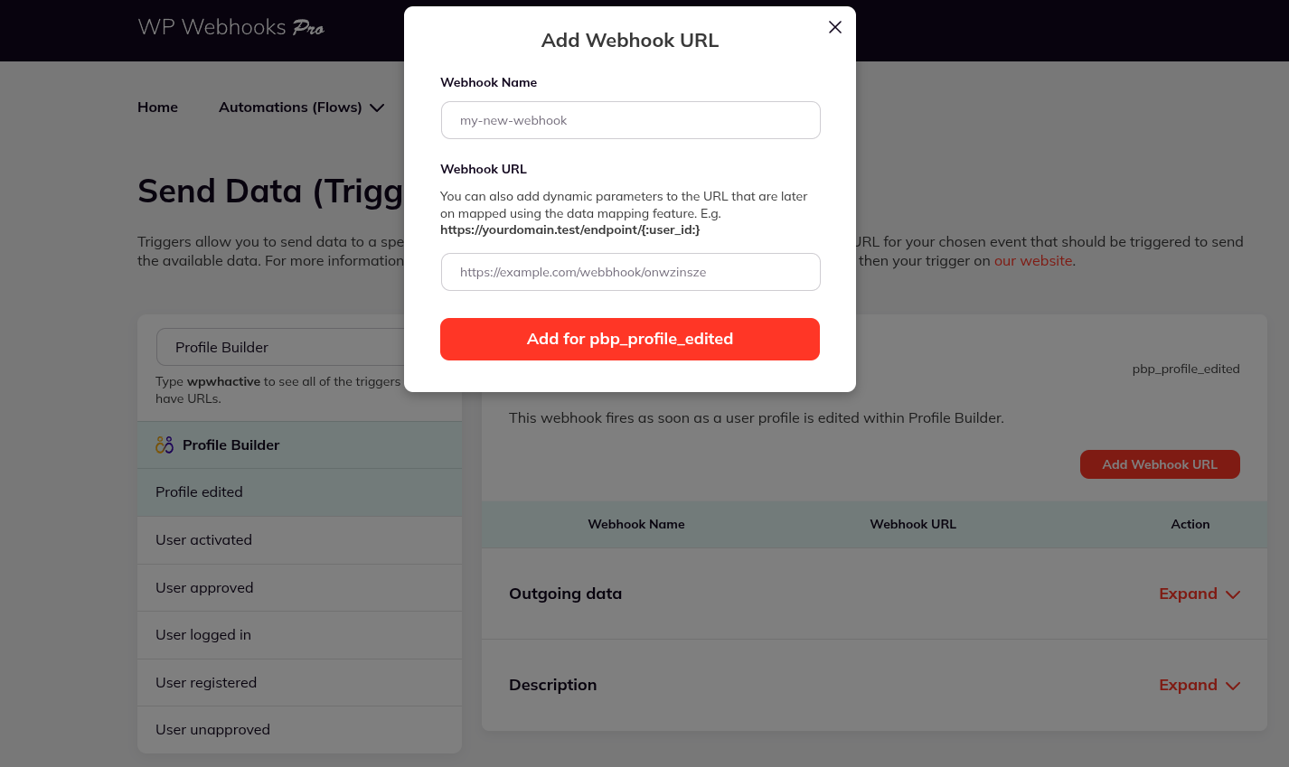Expand the Description section
Image resolution: width=1289 pixels, height=767 pixels.
pyautogui.click(x=1199, y=685)
